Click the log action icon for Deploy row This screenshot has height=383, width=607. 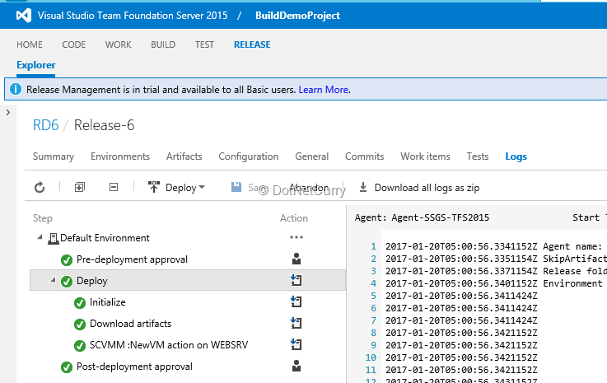point(296,280)
